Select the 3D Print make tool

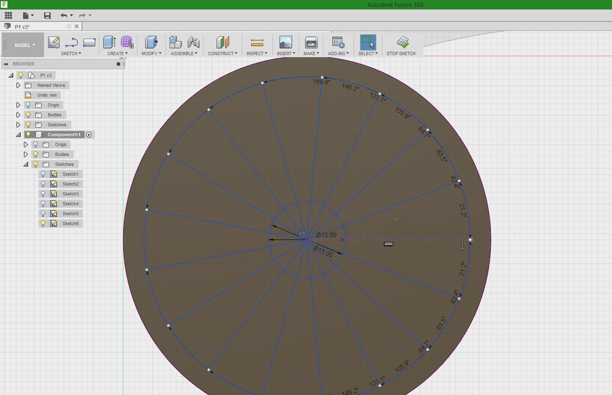(x=311, y=42)
